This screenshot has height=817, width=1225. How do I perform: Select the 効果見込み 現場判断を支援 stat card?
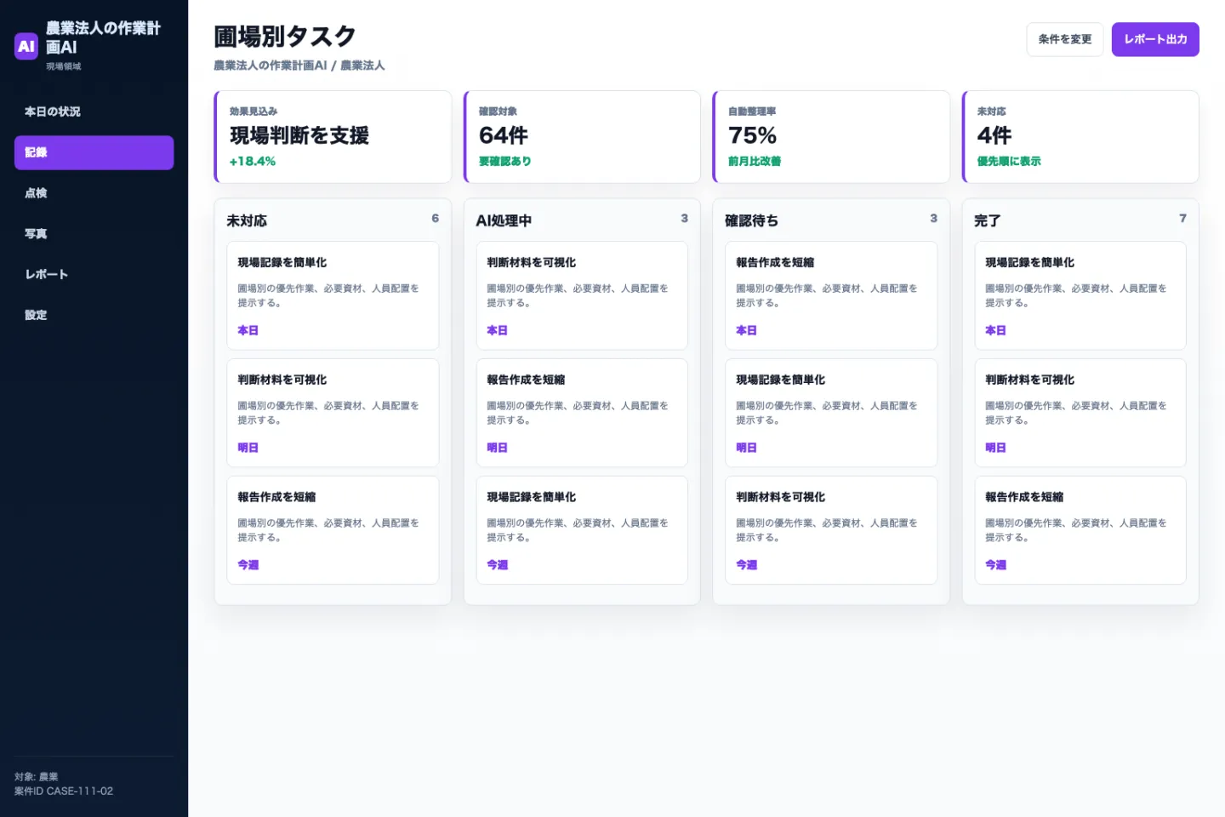click(333, 137)
